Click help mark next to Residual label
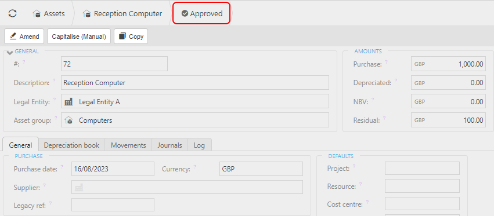 tap(385, 118)
